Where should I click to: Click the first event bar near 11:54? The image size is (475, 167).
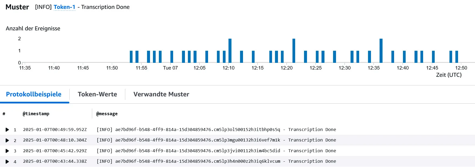(x=131, y=56)
